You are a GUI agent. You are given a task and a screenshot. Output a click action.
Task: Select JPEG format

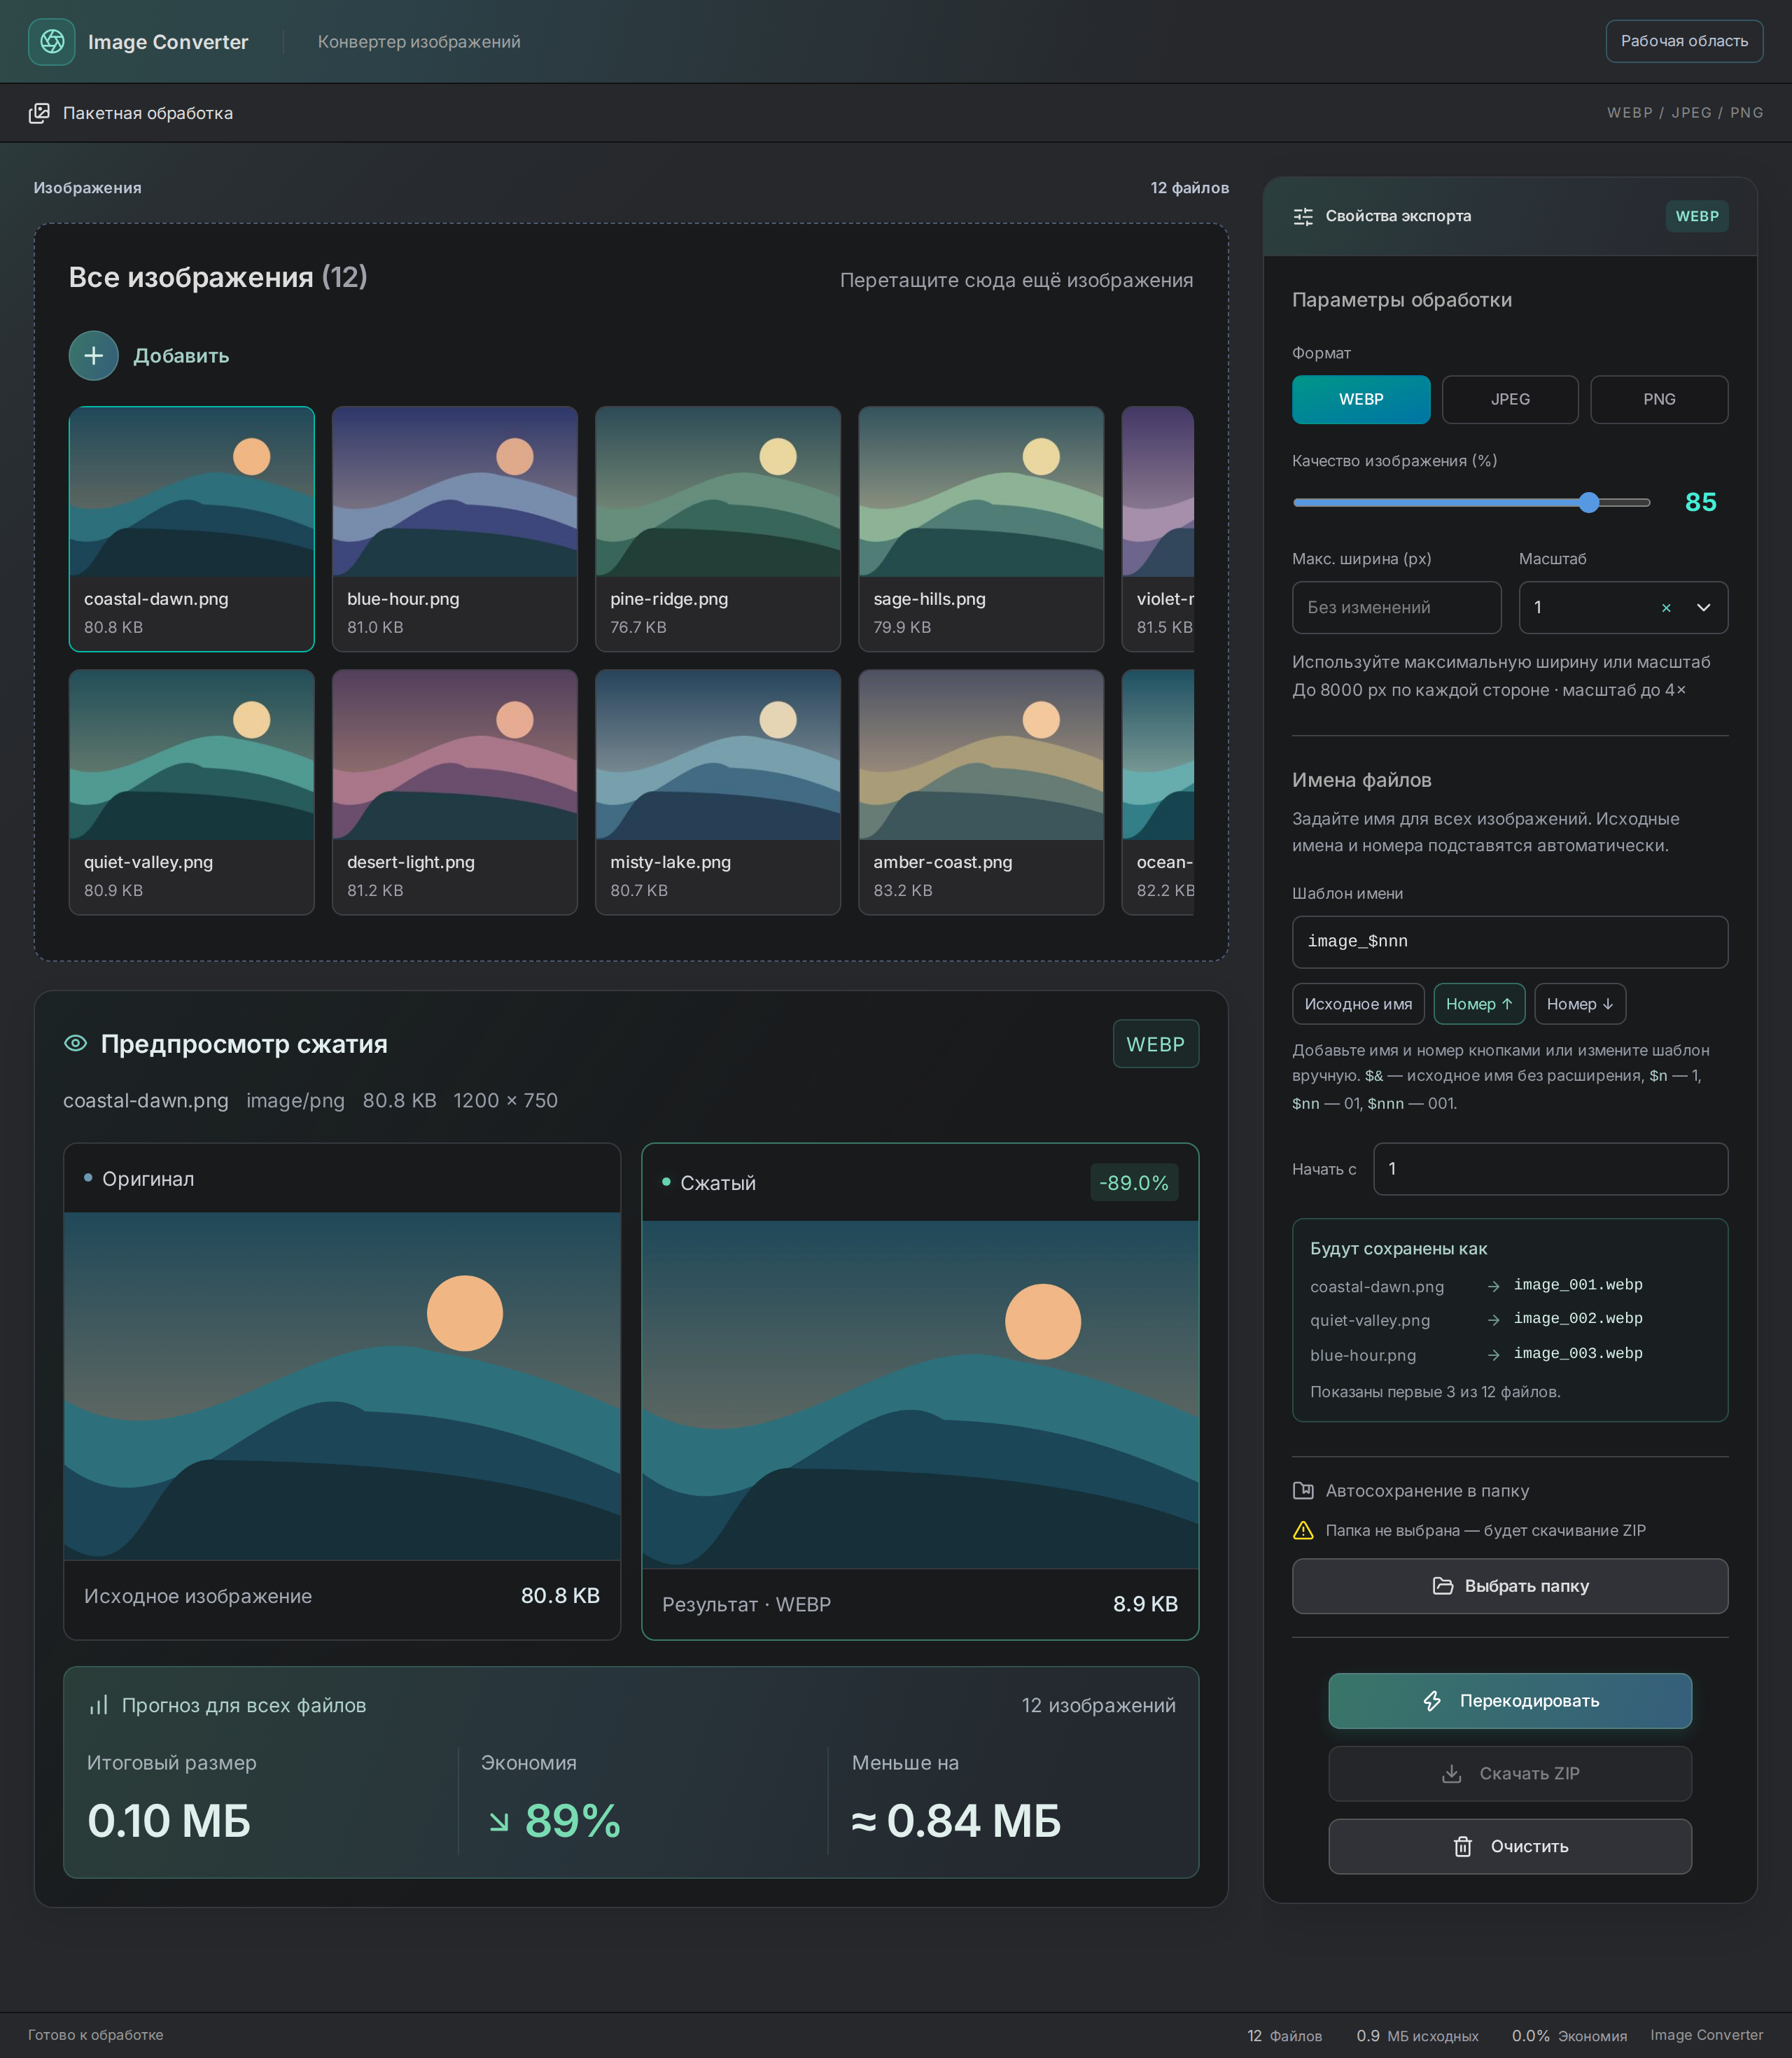pos(1510,399)
